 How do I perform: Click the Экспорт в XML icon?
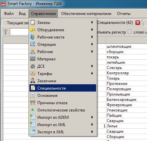click(33, 132)
